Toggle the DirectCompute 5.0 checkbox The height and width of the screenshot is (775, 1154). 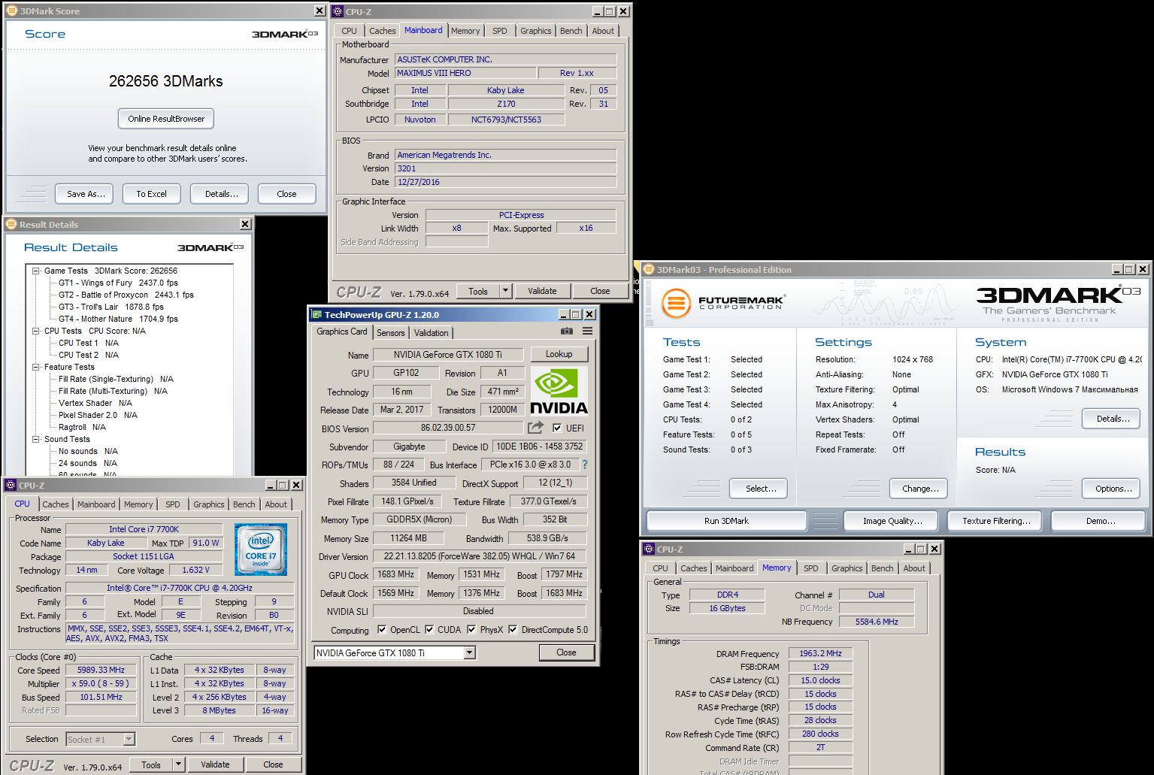pos(513,630)
